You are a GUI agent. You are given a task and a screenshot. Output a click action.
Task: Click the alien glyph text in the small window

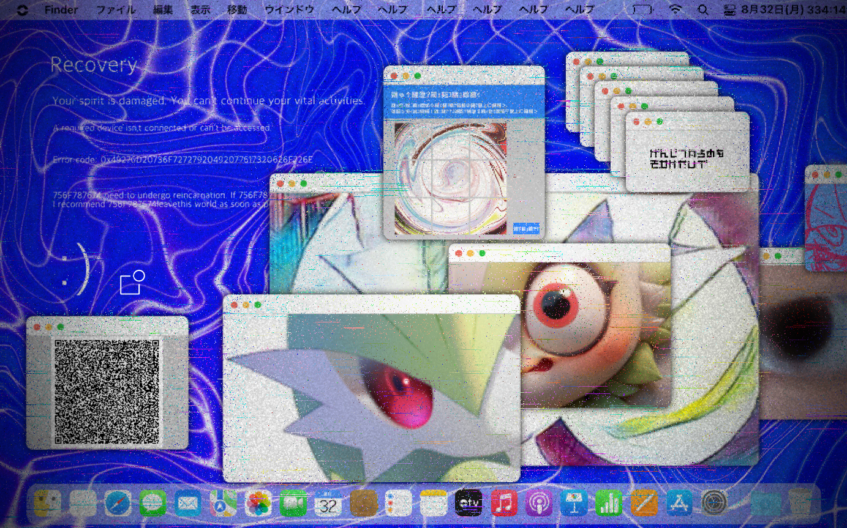pos(687,158)
